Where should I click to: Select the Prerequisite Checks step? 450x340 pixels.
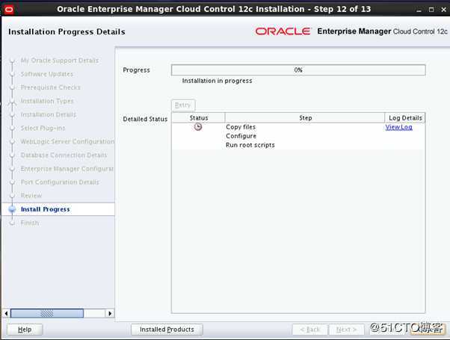click(x=51, y=87)
